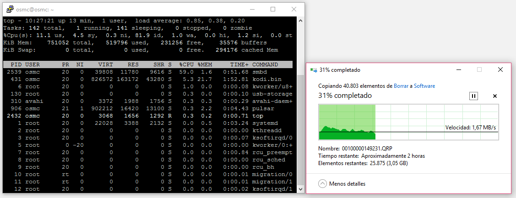Click the VIRT column header

coord(106,64)
